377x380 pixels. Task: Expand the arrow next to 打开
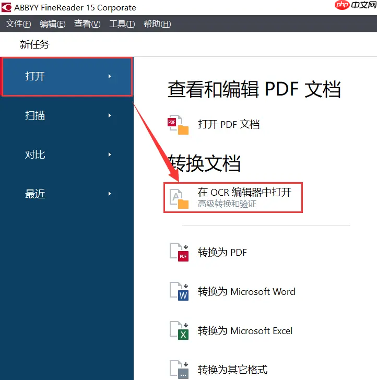pyautogui.click(x=110, y=76)
